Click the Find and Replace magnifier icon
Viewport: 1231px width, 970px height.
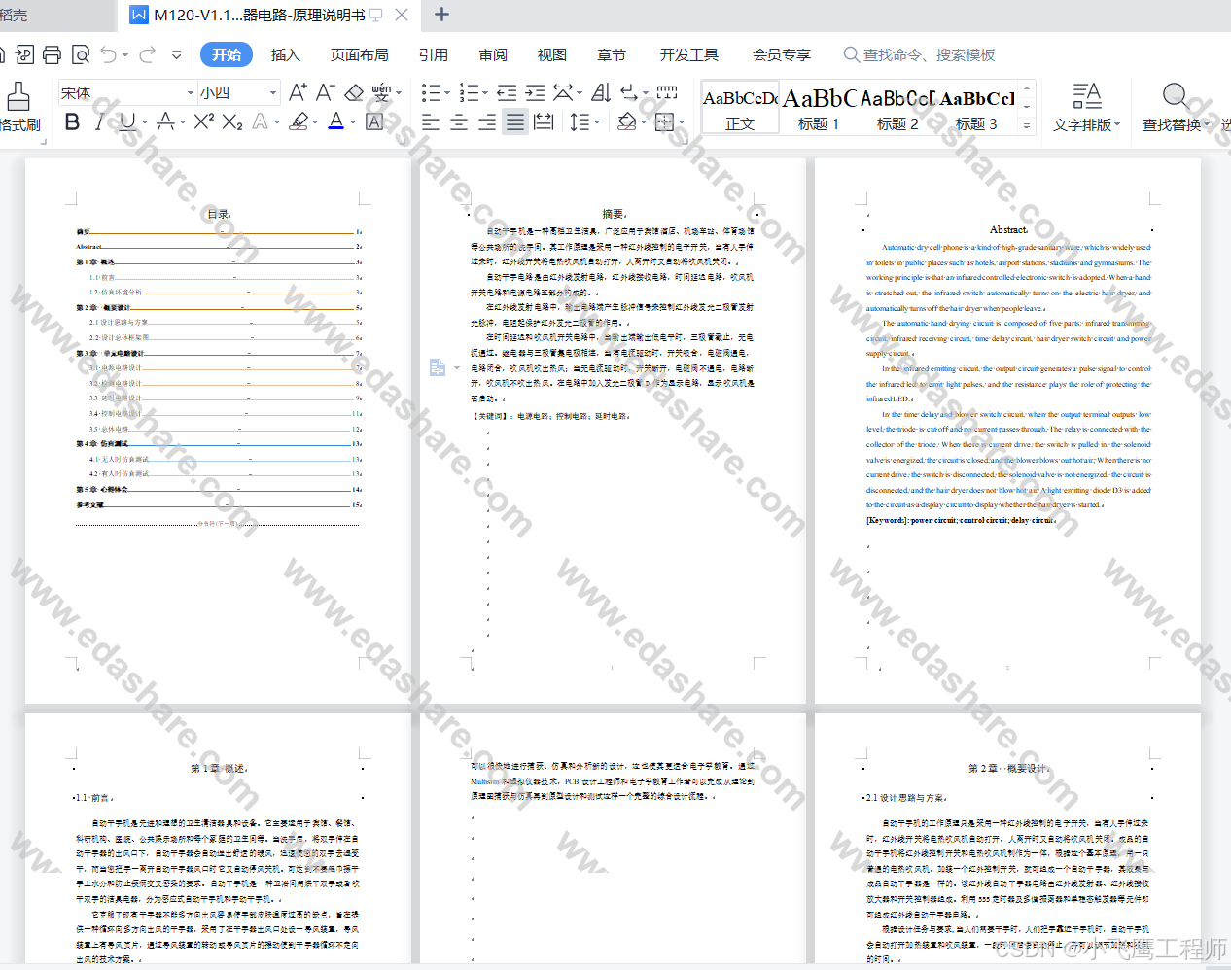(x=1176, y=95)
